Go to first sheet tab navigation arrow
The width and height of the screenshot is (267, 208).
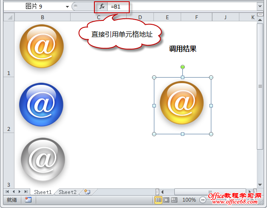(7, 192)
